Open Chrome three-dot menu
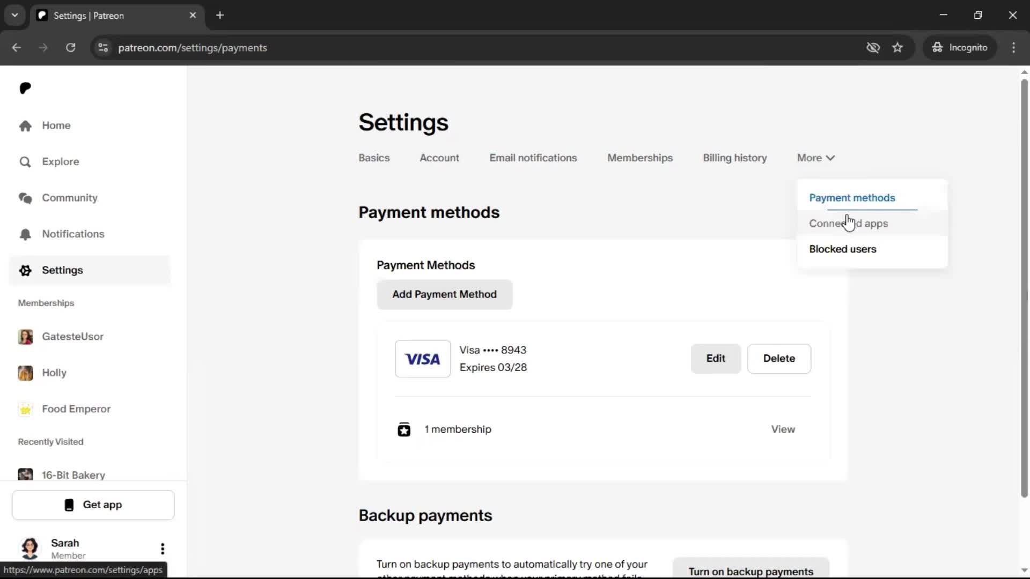1030x579 pixels. click(x=1013, y=48)
